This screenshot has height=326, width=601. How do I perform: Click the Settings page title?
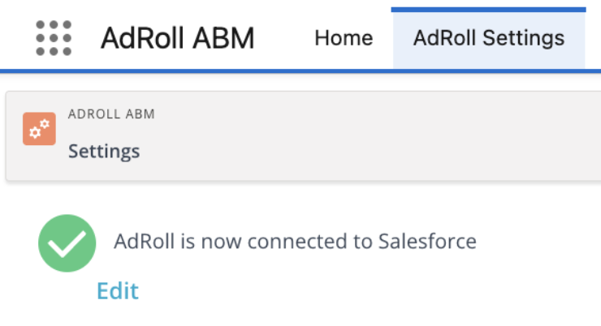coord(104,151)
